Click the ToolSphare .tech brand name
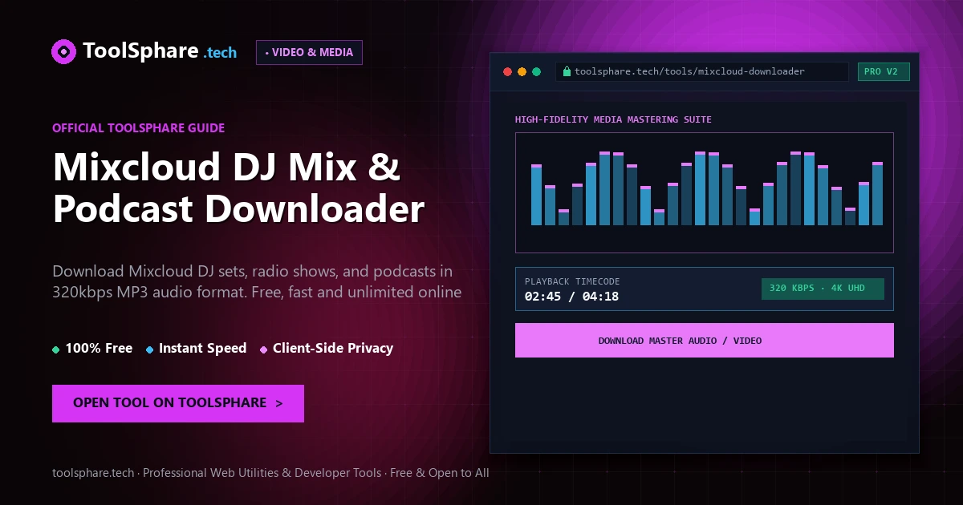 (160, 52)
